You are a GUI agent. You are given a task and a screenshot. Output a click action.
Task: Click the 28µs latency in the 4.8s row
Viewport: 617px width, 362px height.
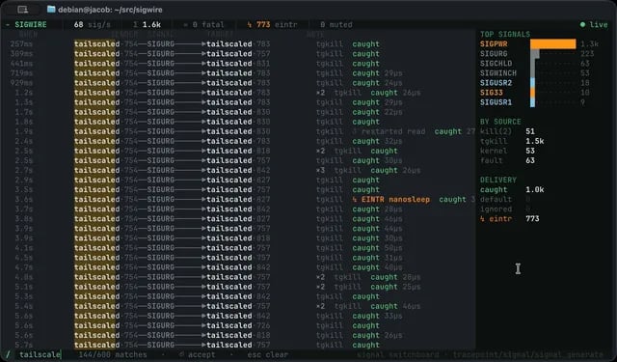point(412,277)
